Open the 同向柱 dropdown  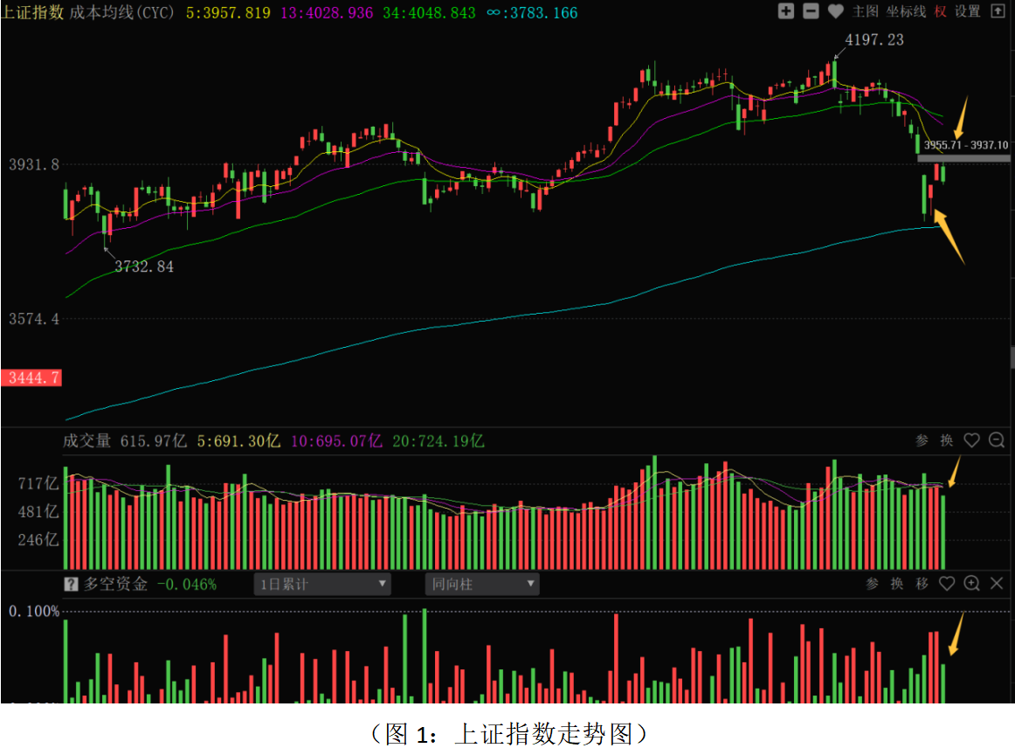482,584
